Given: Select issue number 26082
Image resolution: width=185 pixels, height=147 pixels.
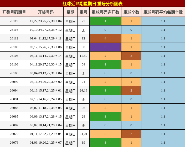Looking at the screenshot, I should 14,125.
